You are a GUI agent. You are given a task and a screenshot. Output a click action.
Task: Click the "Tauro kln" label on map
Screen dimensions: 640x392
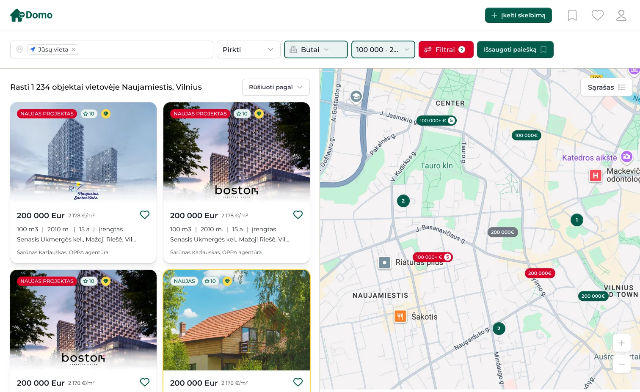[436, 166]
